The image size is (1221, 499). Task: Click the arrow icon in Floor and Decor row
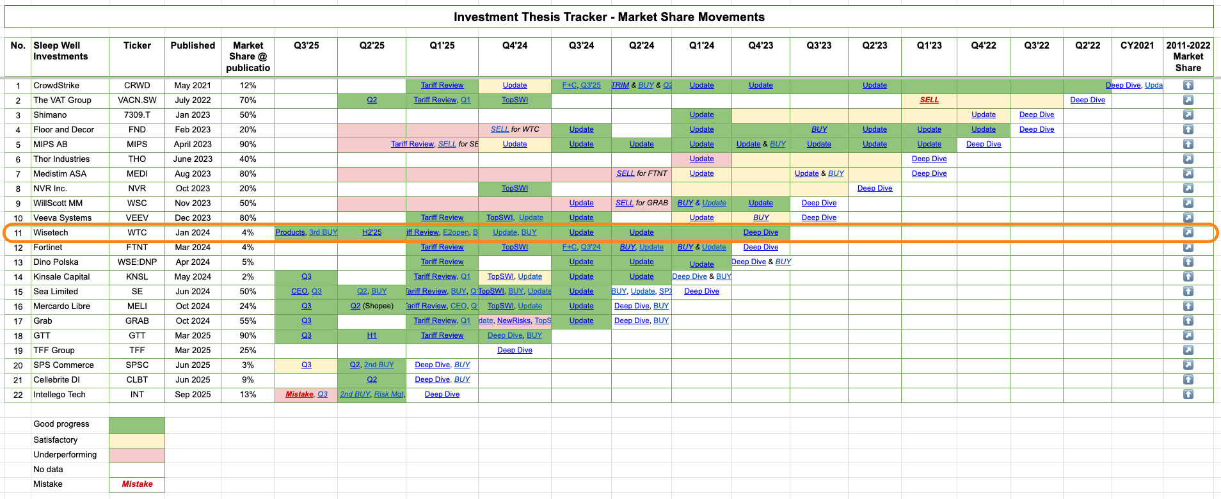tap(1188, 129)
